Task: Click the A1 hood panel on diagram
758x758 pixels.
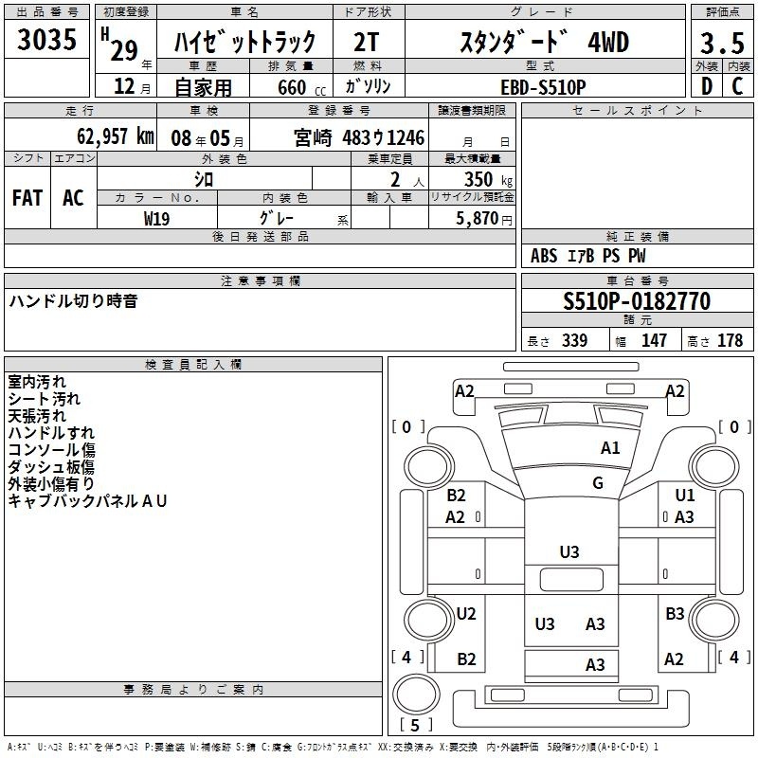Action: pos(568,450)
